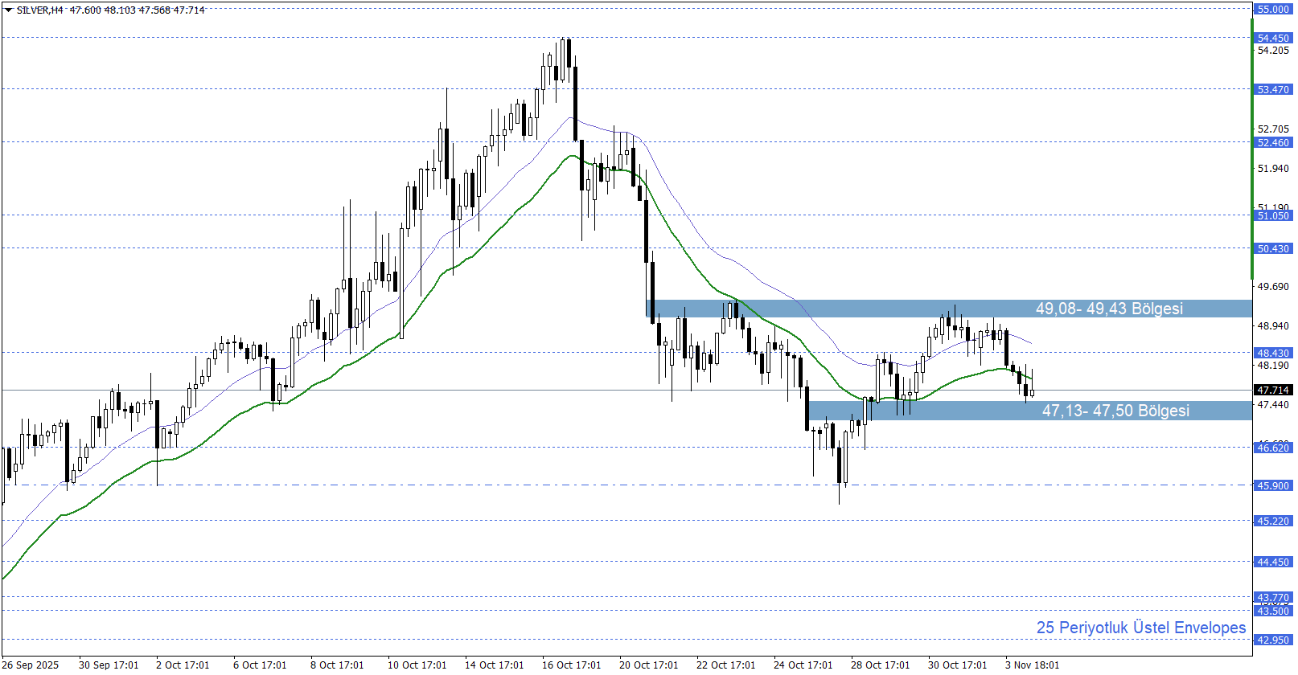Select the SILVER,H4 chart title text
Image resolution: width=1298 pixels, height=675 pixels.
coord(40,10)
